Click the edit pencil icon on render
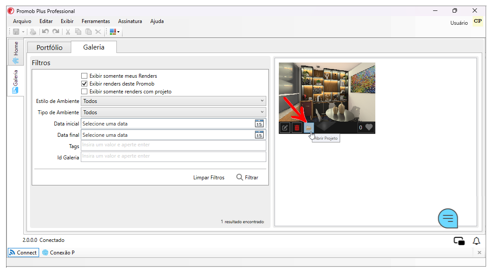 (285, 128)
